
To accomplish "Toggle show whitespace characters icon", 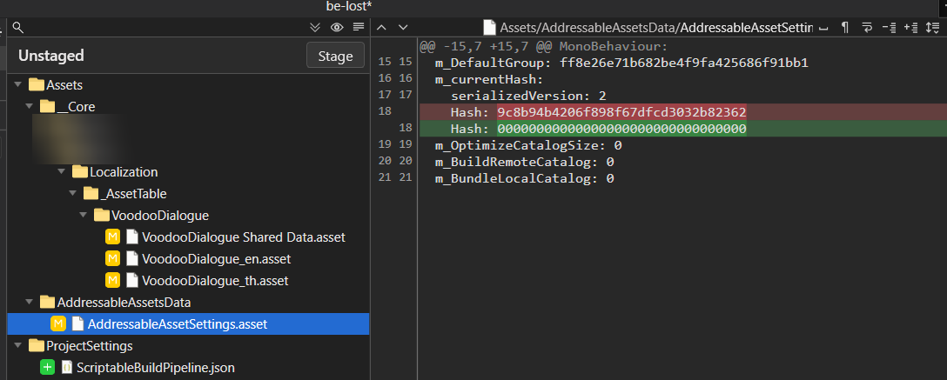I will tap(823, 27).
